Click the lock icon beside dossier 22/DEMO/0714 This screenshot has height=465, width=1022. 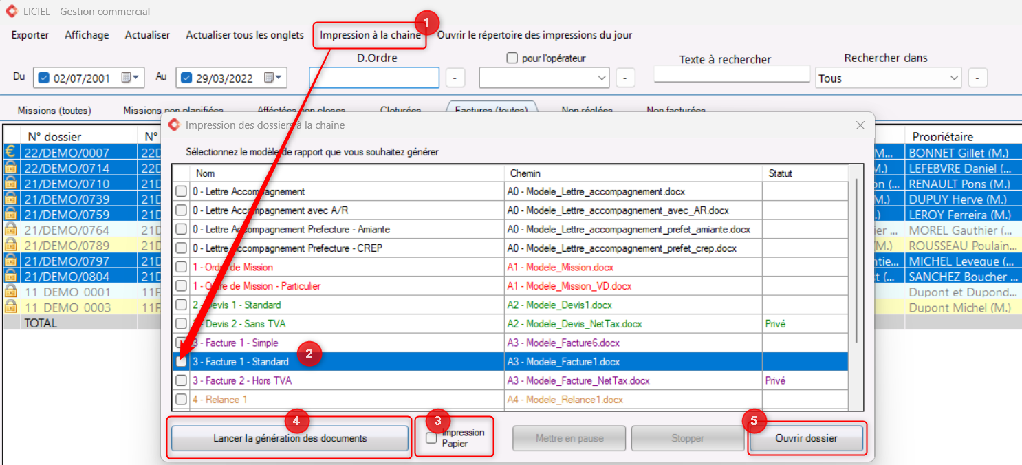[11, 168]
